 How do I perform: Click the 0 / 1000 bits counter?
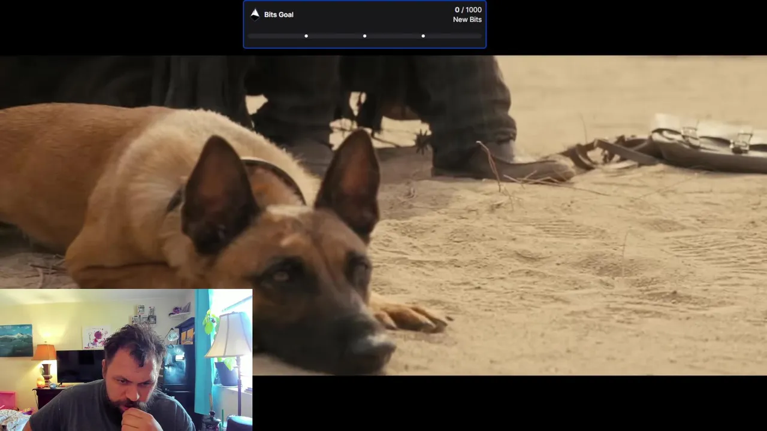468,10
